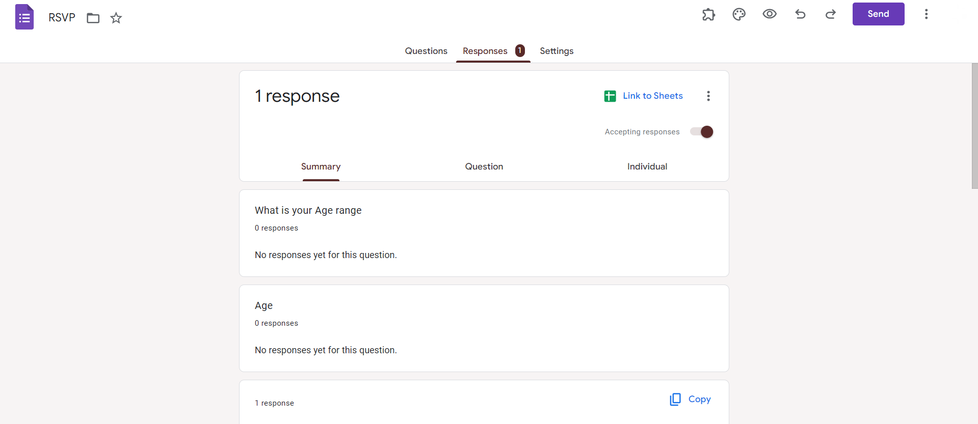Click the undo arrow icon

coord(800,14)
